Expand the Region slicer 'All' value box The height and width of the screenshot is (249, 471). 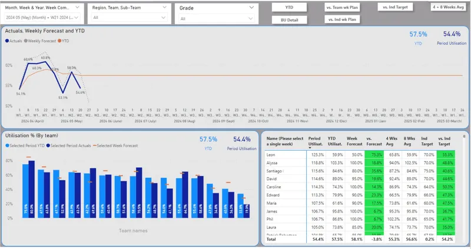click(x=129, y=18)
